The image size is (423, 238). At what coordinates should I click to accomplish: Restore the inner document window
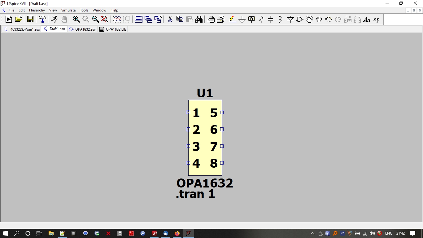coord(414,10)
